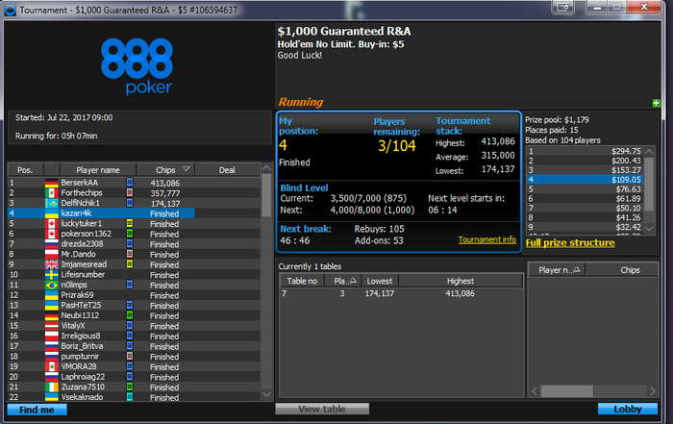Click Imjamesread's yellow status icon
This screenshot has height=424, width=673.
(x=130, y=264)
